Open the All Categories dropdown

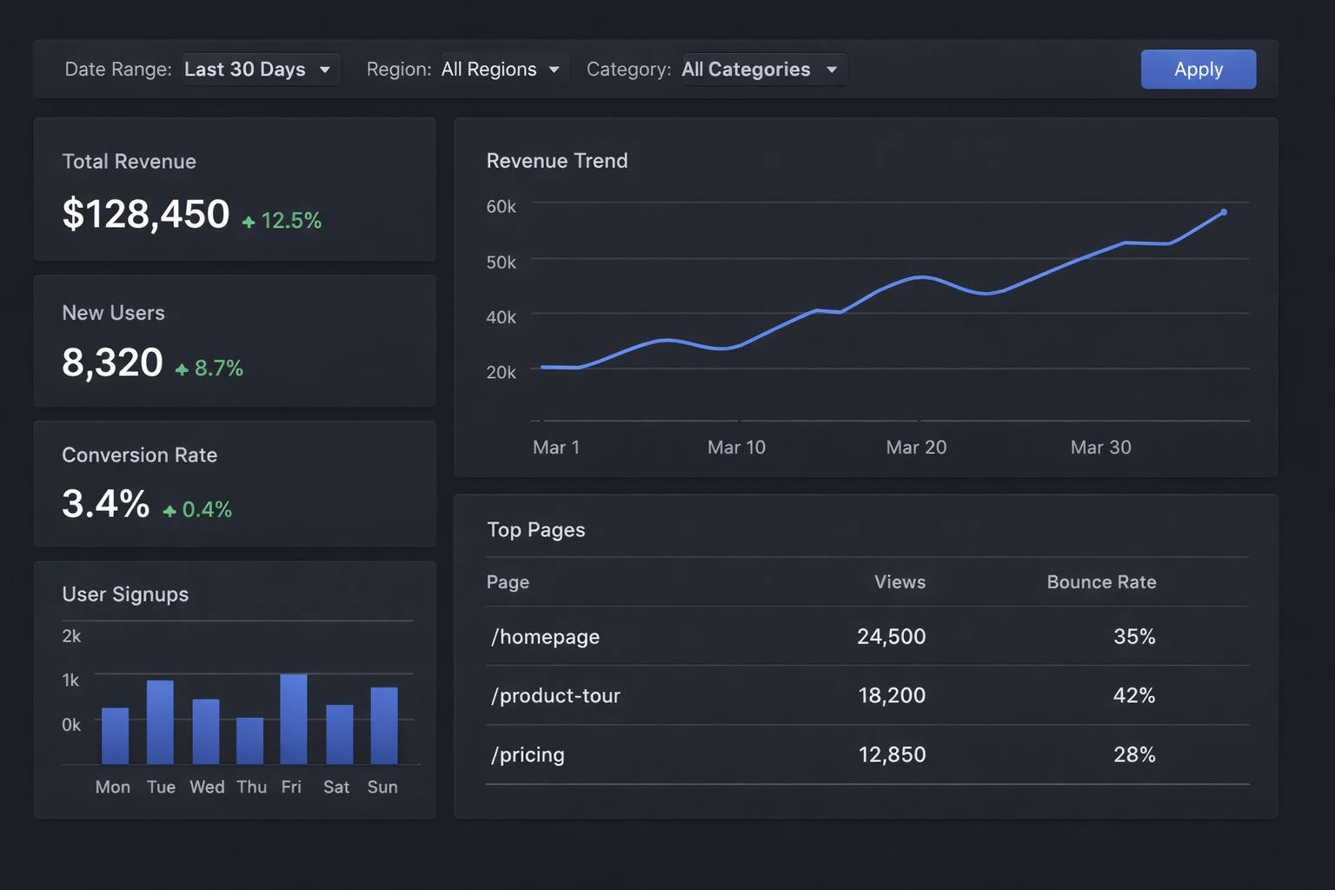760,70
